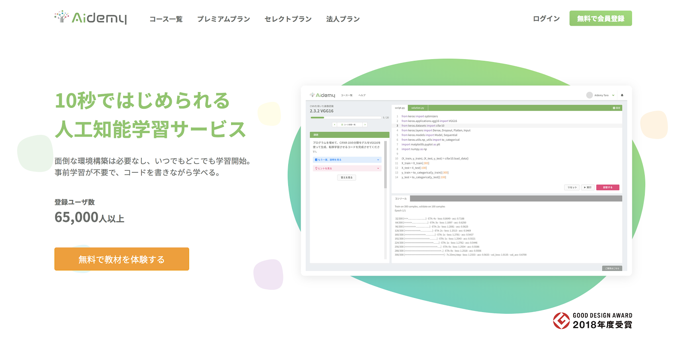Click the 答えを見る button
This screenshot has width=686, height=345.
(346, 177)
